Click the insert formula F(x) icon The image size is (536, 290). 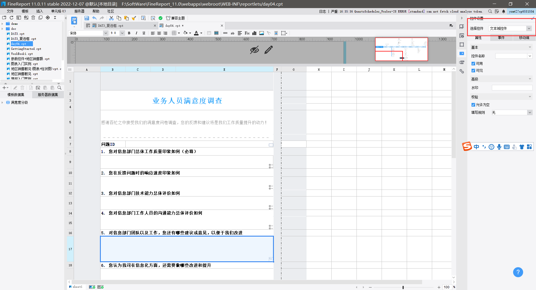coord(247,33)
